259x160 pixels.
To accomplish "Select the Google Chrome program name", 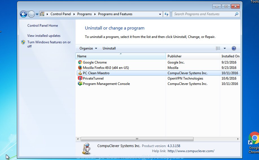I will [95, 62].
